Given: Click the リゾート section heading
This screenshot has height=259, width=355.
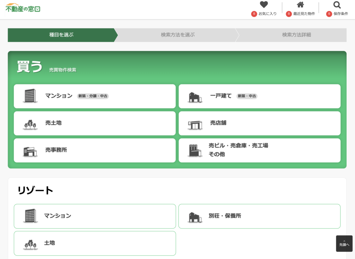Looking at the screenshot, I should pyautogui.click(x=35, y=190).
